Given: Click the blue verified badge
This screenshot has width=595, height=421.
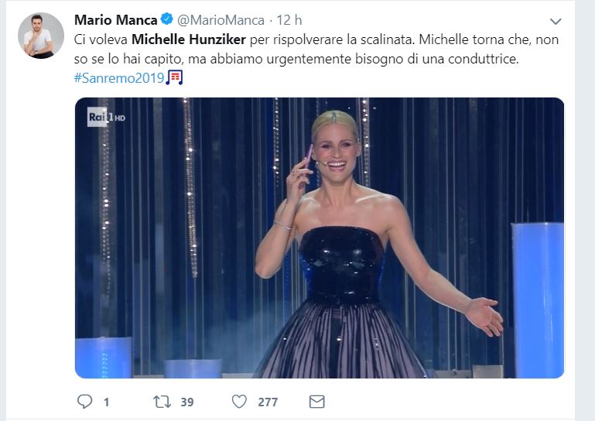Looking at the screenshot, I should [166, 20].
